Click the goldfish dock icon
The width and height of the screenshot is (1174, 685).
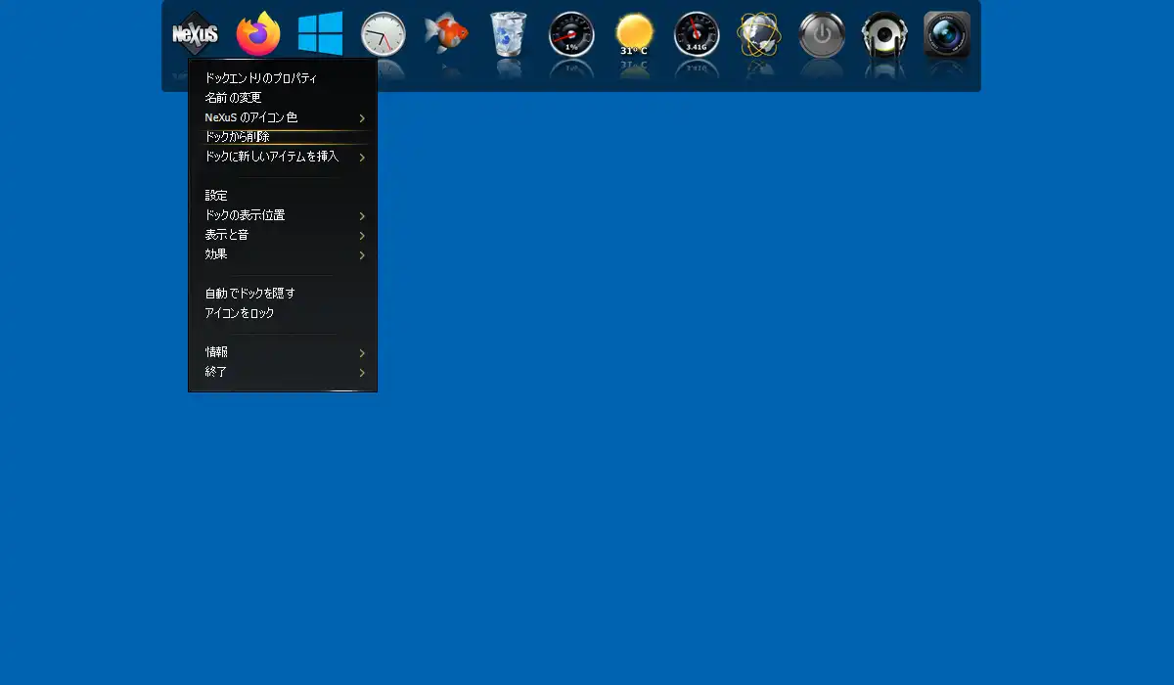446,32
